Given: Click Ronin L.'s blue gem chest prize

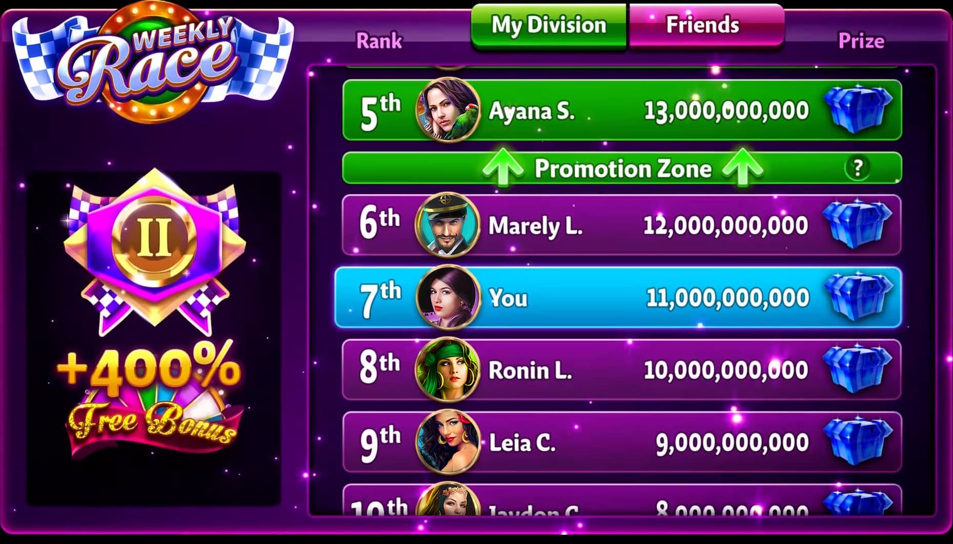Looking at the screenshot, I should [x=857, y=369].
